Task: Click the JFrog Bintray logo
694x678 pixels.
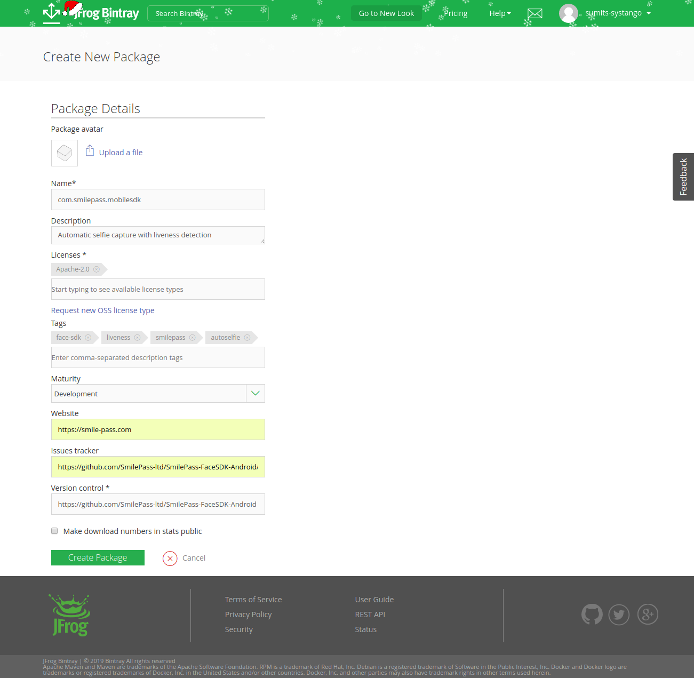Action: coord(91,13)
